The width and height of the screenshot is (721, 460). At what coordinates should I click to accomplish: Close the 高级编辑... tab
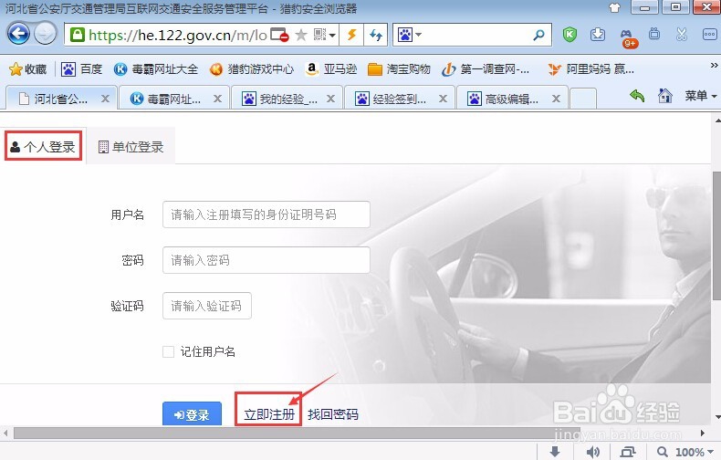(x=556, y=99)
